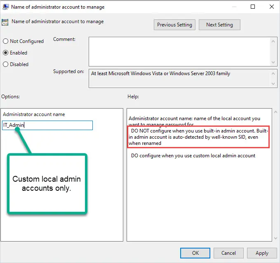Close the policy setting dialog
This screenshot has height=263, width=280.
[272, 7]
